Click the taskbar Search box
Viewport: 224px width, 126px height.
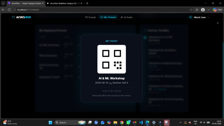pos(70,122)
